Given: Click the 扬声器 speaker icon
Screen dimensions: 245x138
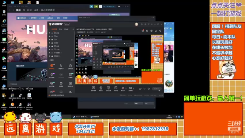Looking at the screenshot, I should click(x=130, y=88).
